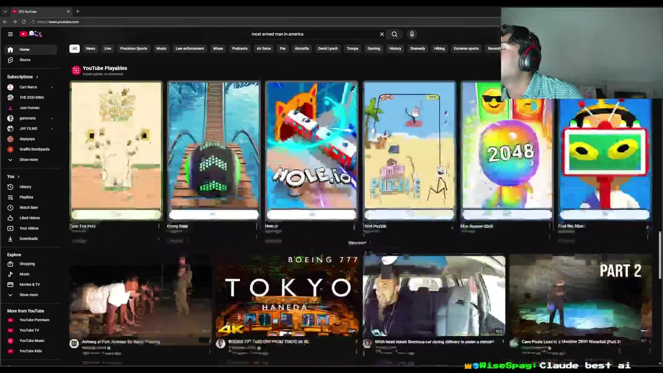Select the Extreme sports chip
663x373 pixels.
(x=466, y=49)
